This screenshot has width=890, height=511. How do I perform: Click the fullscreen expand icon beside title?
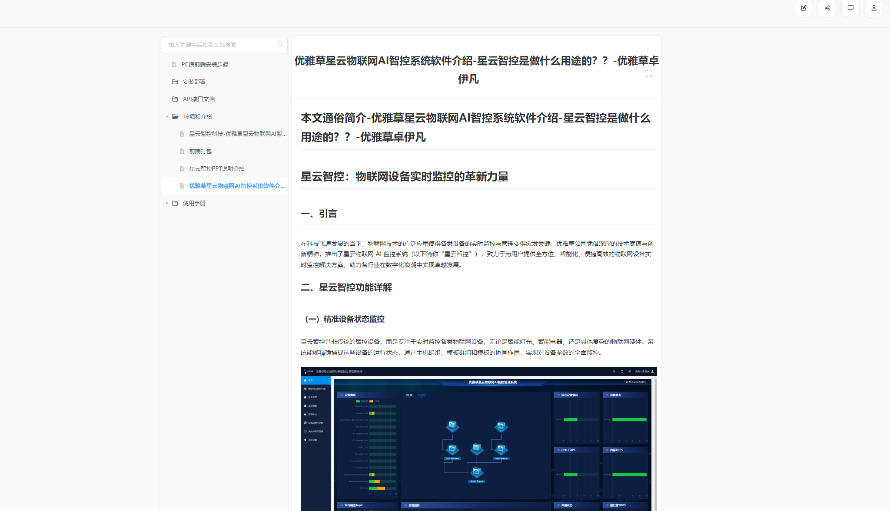[x=649, y=74]
